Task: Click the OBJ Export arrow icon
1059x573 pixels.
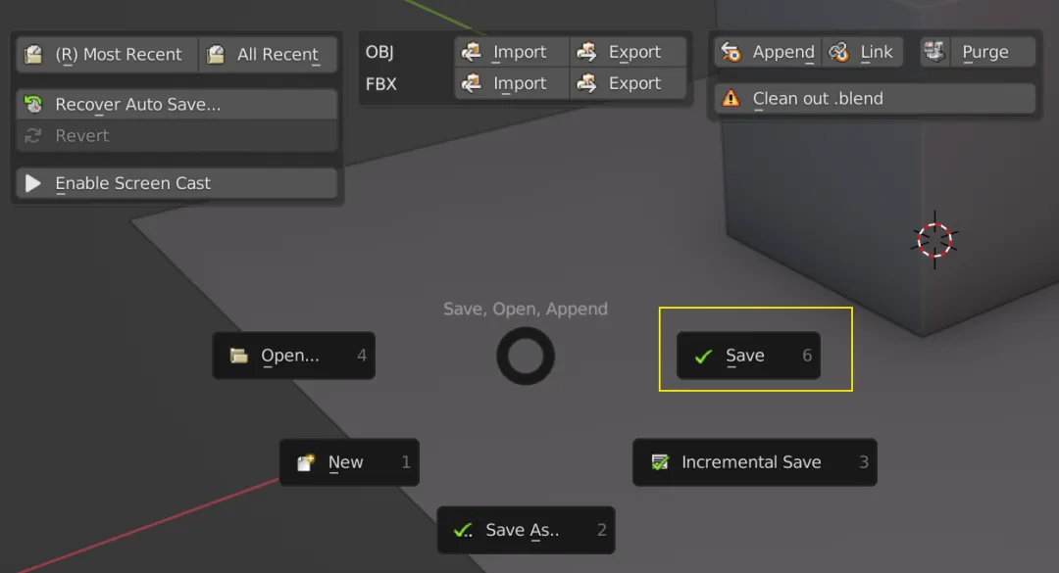Action: point(586,52)
